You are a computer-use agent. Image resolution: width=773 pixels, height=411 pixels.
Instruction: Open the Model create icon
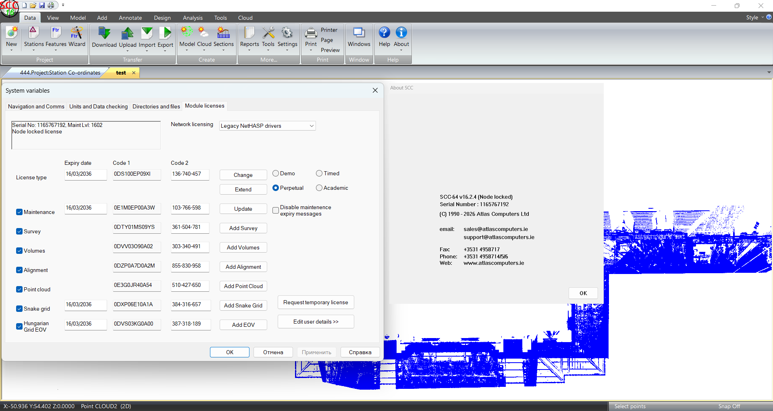[x=187, y=33]
